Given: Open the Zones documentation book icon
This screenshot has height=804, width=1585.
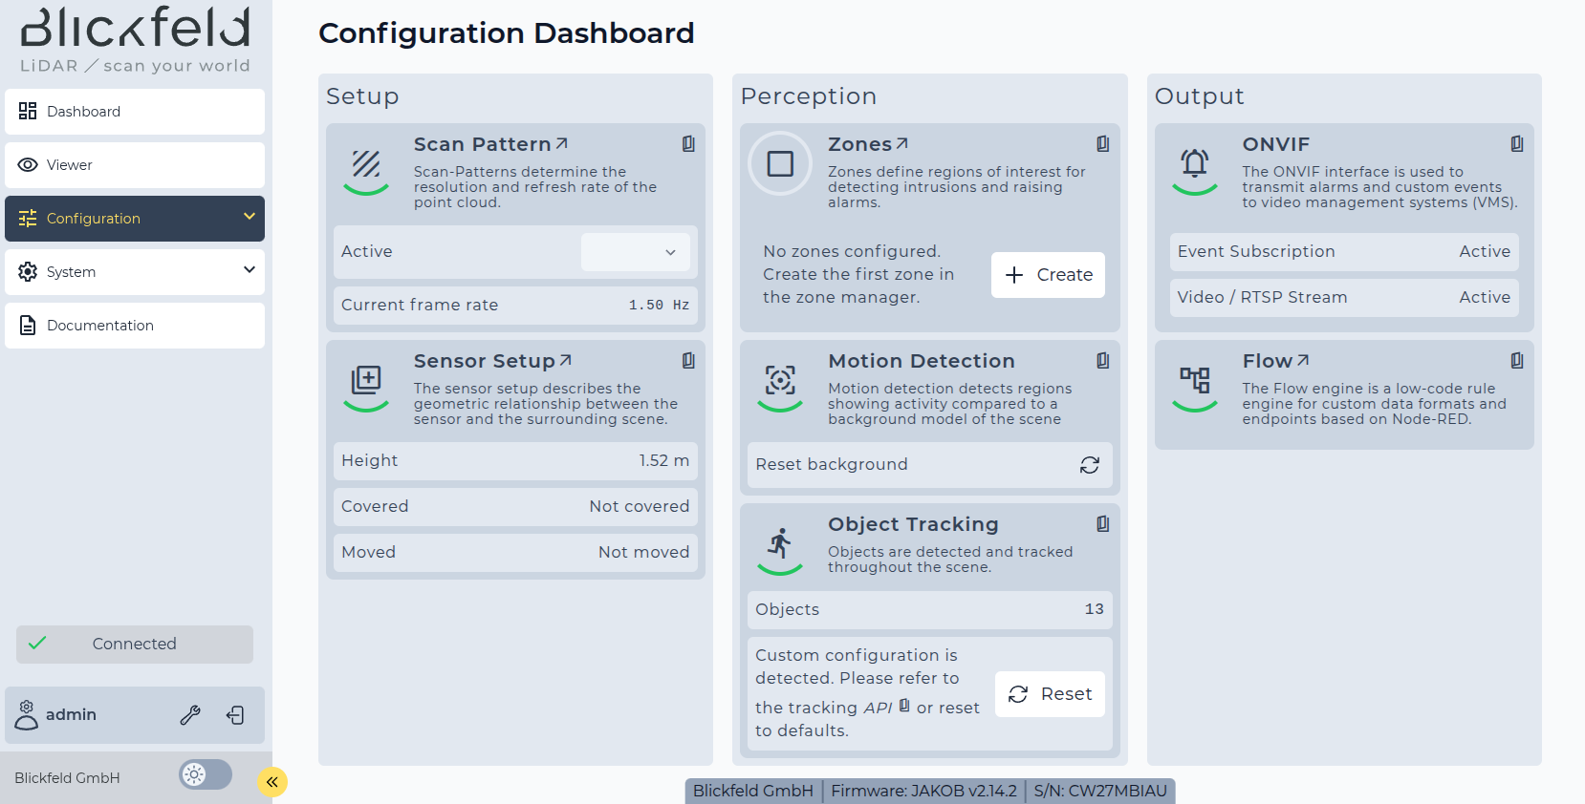Looking at the screenshot, I should click(1102, 144).
